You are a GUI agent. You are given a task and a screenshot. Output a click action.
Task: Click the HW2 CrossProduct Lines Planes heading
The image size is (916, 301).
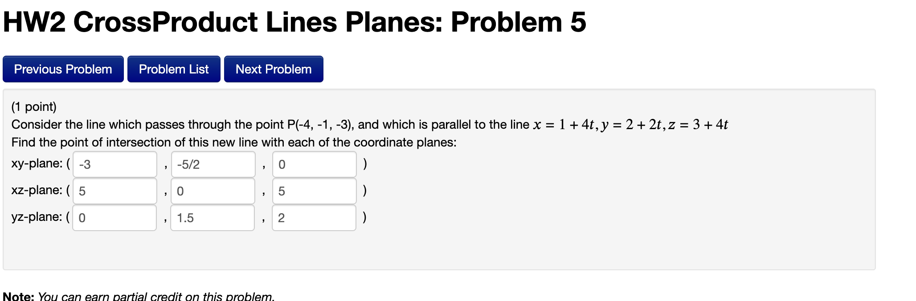coord(294,21)
